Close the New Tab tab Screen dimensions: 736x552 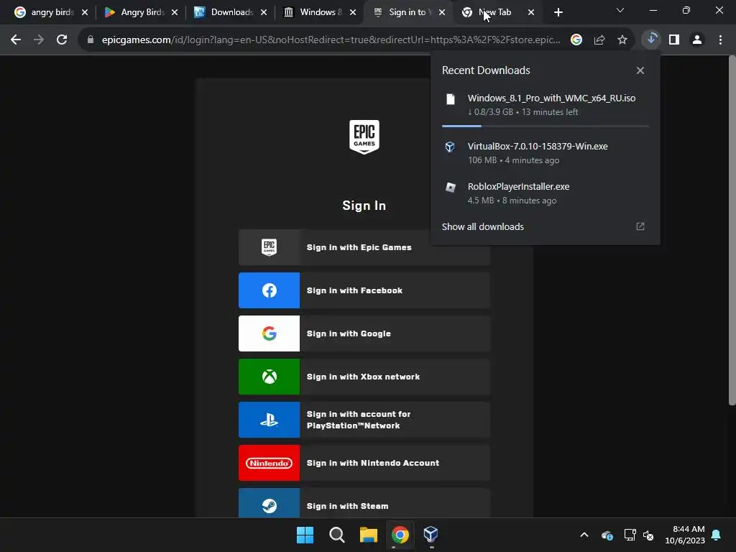pyautogui.click(x=531, y=13)
